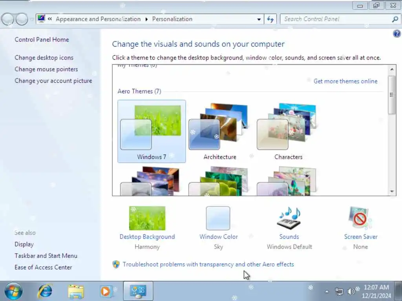Click the refresh button beside address bar

pos(270,19)
